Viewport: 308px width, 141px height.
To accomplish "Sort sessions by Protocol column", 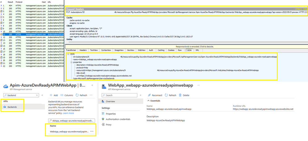I will coord(19,2).
